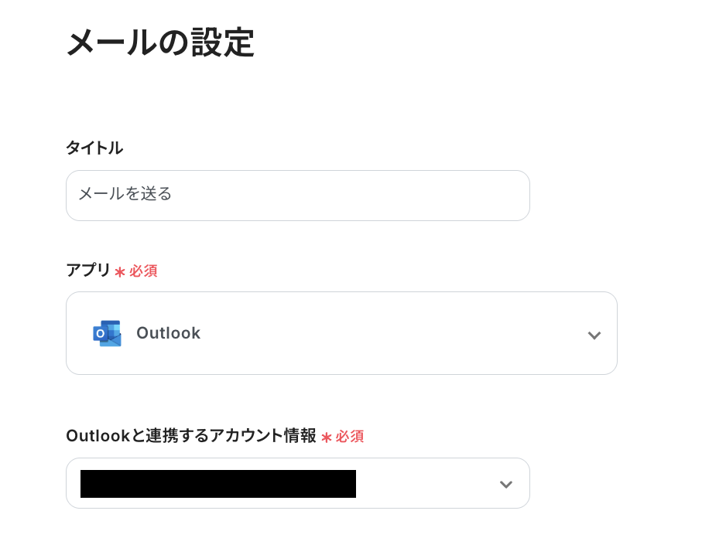Click the Outlook app icon

coord(107,333)
